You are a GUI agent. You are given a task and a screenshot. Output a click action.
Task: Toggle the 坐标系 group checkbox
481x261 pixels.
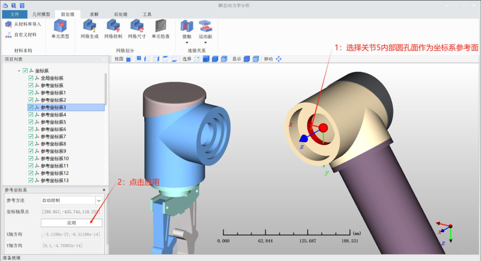click(25, 71)
